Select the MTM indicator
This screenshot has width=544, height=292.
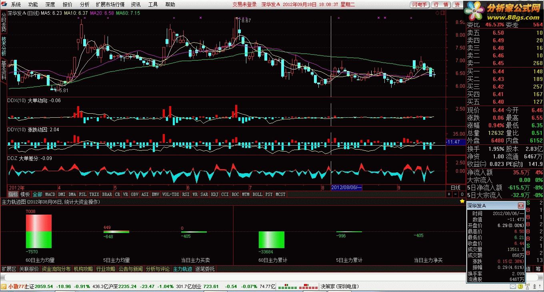pos(246,194)
